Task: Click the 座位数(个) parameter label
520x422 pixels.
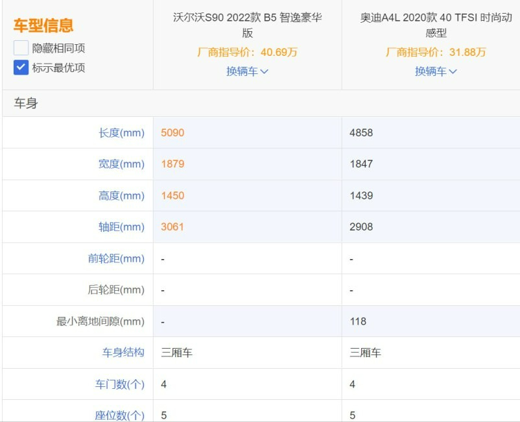Action: point(120,415)
